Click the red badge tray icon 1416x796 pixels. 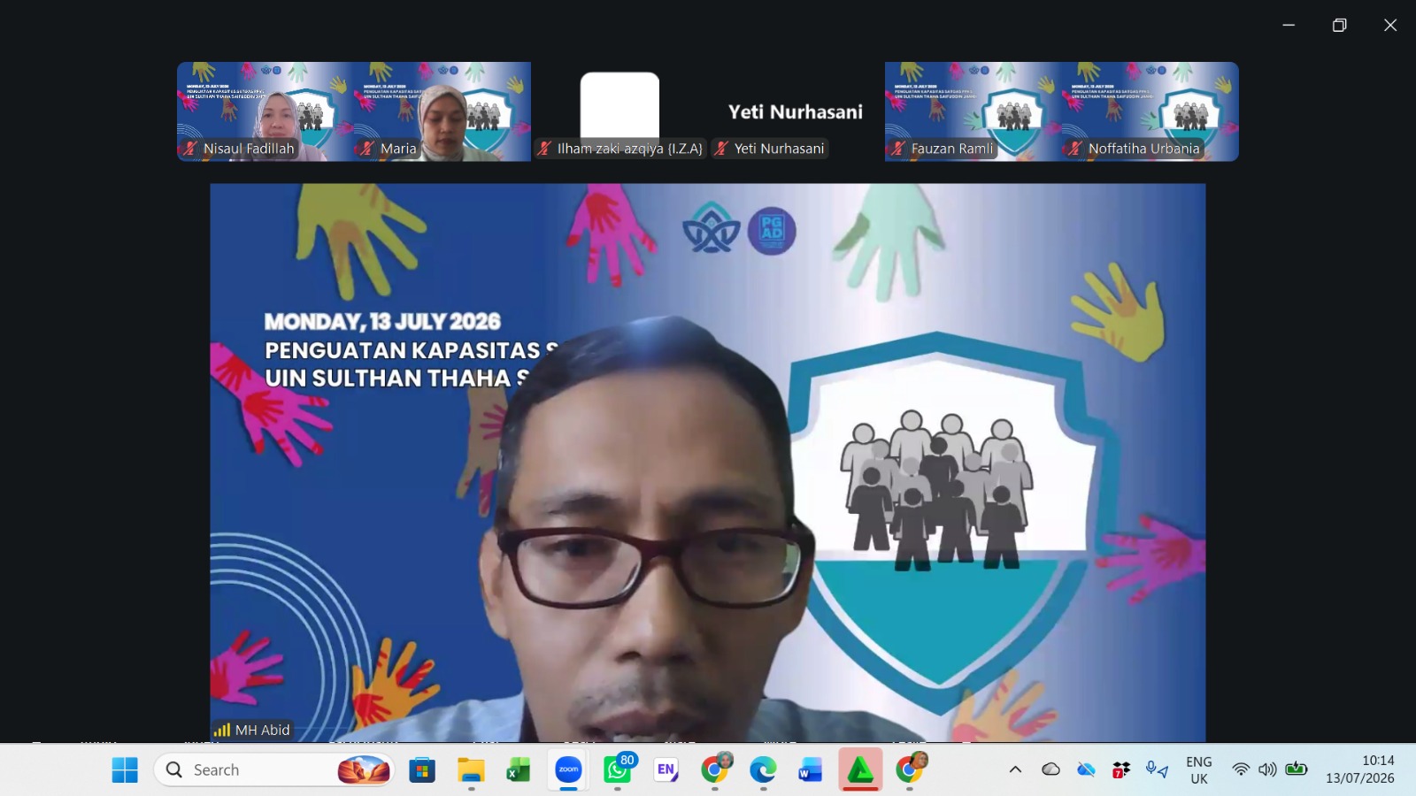[x=1121, y=769]
